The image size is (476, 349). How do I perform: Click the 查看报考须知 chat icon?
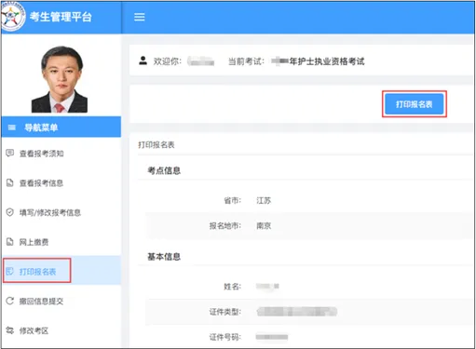pyautogui.click(x=10, y=153)
